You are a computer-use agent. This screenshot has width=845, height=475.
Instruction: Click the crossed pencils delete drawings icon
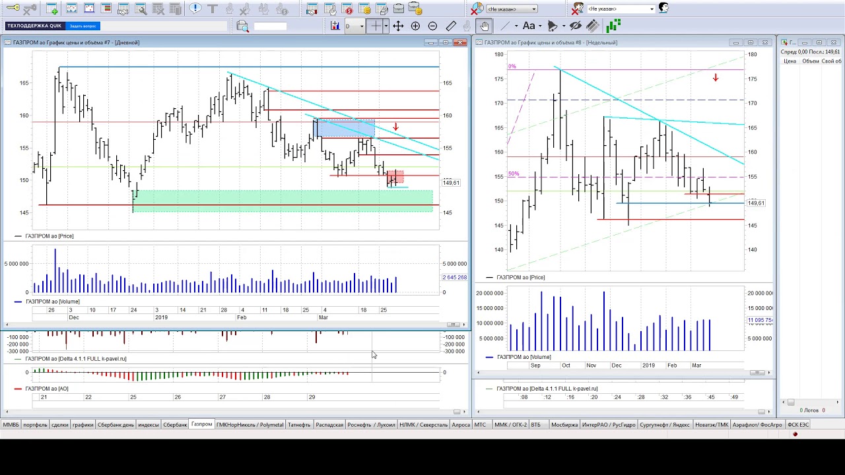[x=593, y=26]
